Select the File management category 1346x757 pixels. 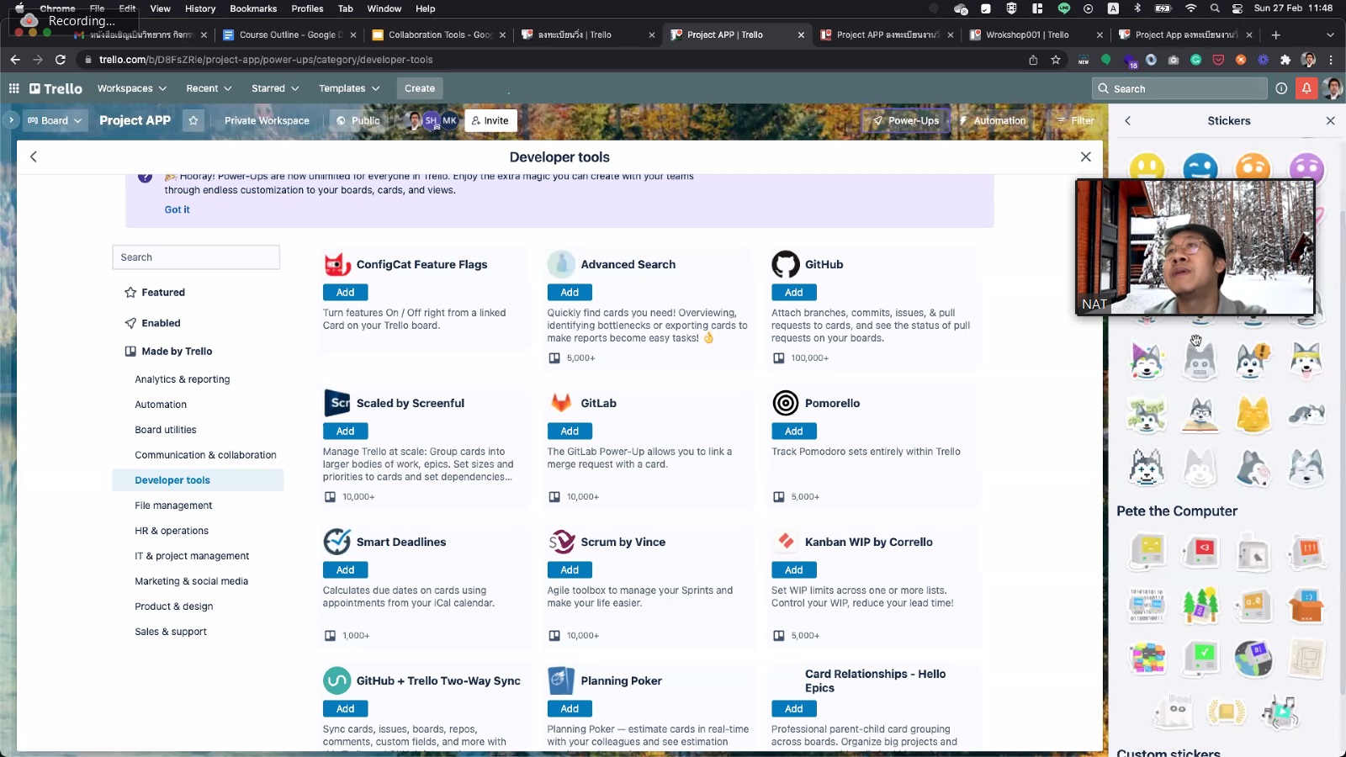point(173,506)
